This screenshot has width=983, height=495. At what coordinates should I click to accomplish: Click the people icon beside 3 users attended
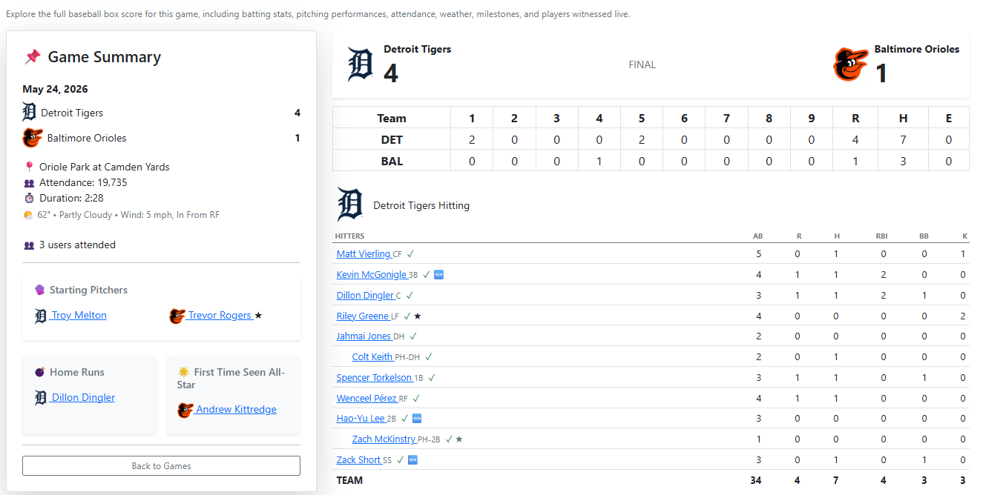click(x=29, y=245)
